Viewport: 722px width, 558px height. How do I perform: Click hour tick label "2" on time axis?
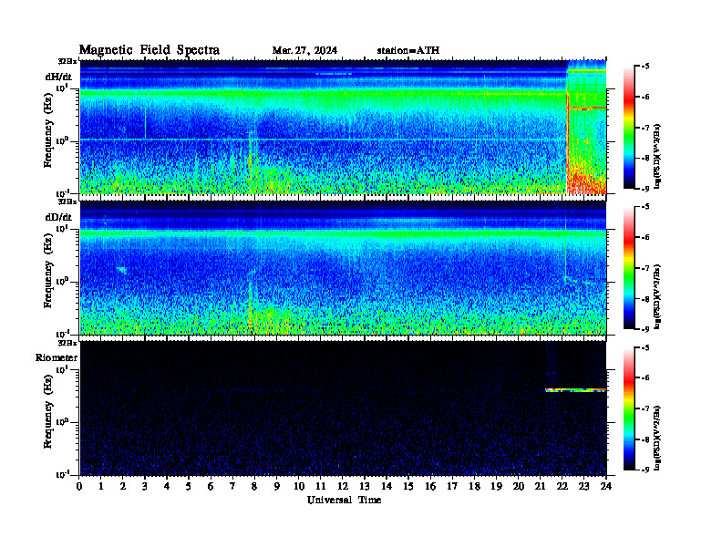click(x=123, y=486)
